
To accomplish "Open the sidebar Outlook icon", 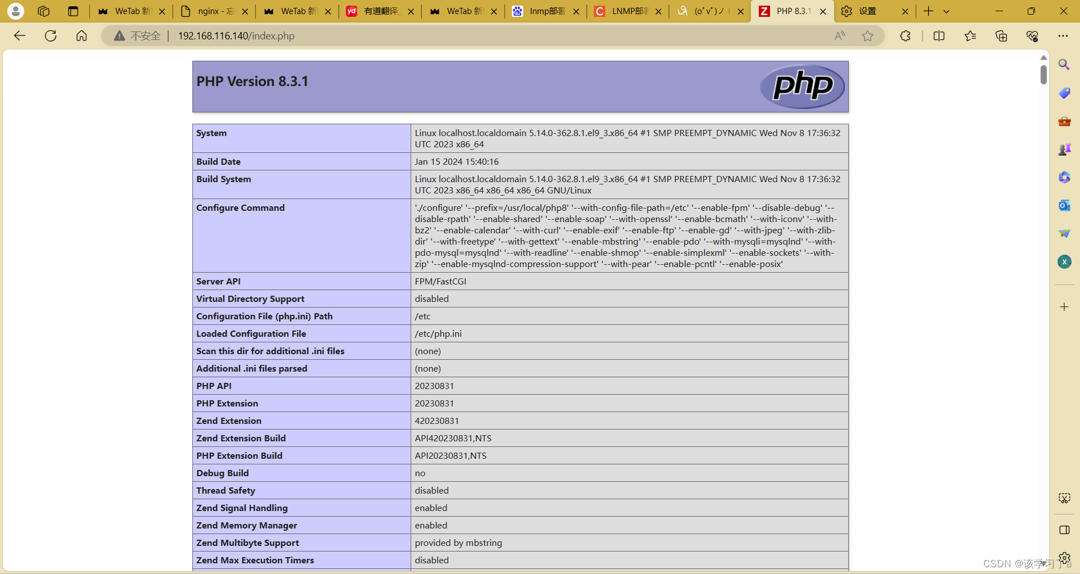I will point(1064,205).
